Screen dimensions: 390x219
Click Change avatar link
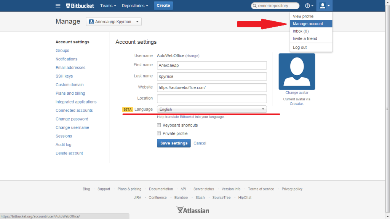[x=297, y=93]
